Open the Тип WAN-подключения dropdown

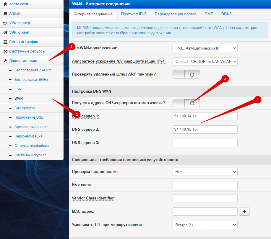coord(205,48)
